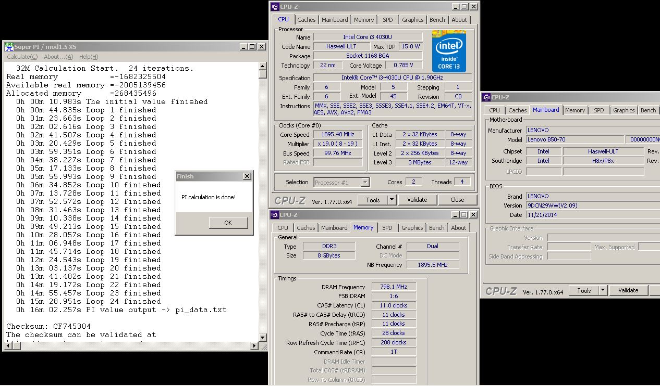Click the processor Name field Intel Core i3 4030U
This screenshot has width=660, height=386.
368,37
